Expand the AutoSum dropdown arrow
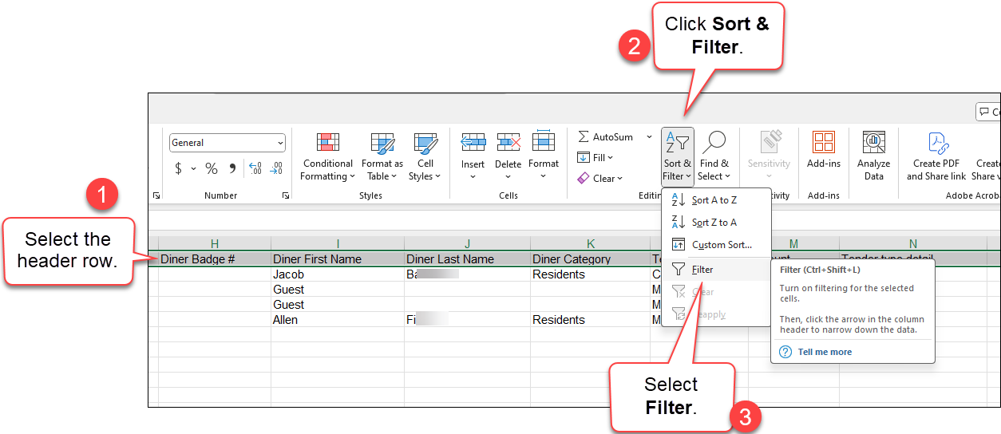The image size is (1001, 434). [x=649, y=137]
